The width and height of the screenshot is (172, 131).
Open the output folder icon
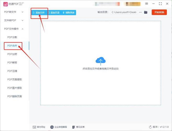click(x=146, y=12)
